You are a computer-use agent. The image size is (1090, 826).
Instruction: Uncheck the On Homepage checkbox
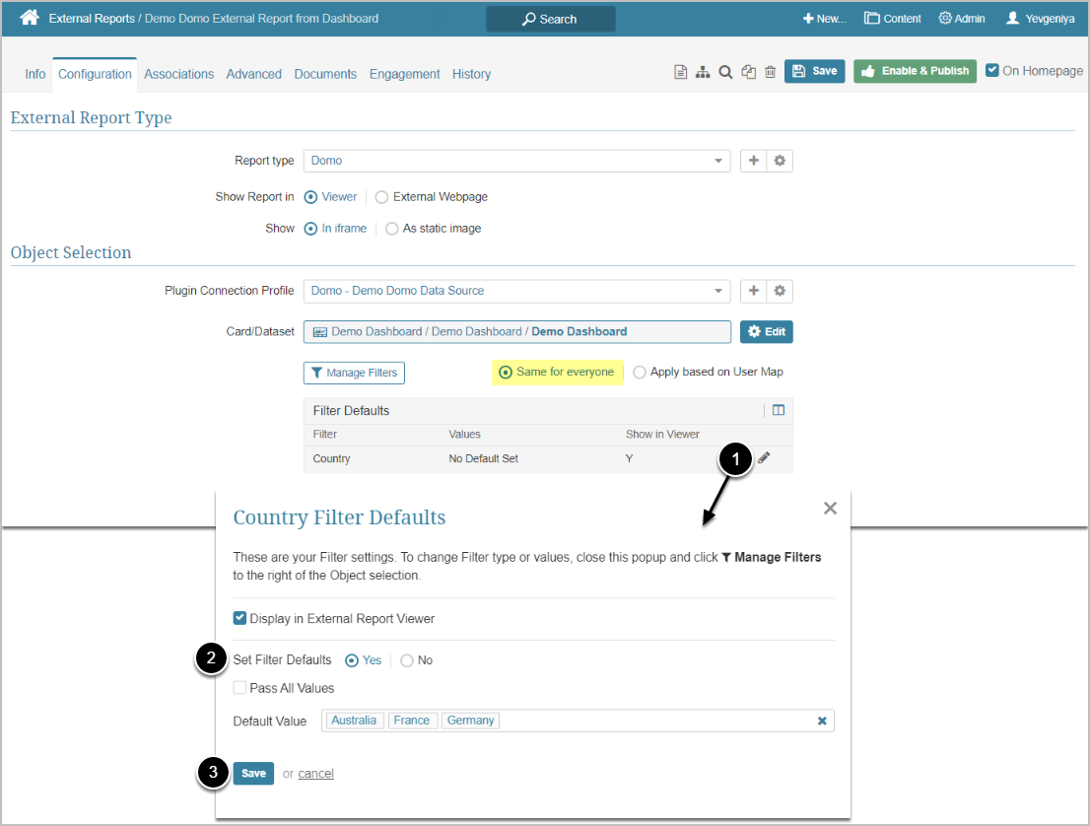992,71
